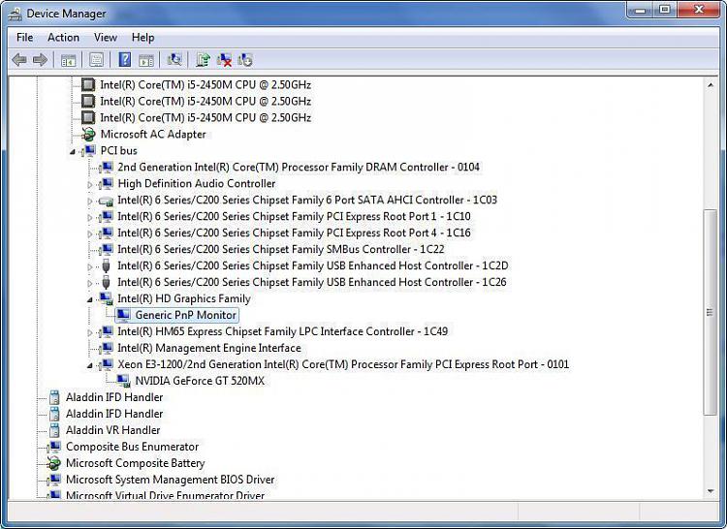Minimize the Device Manager window
The width and height of the screenshot is (727, 529).
[x=641, y=10]
